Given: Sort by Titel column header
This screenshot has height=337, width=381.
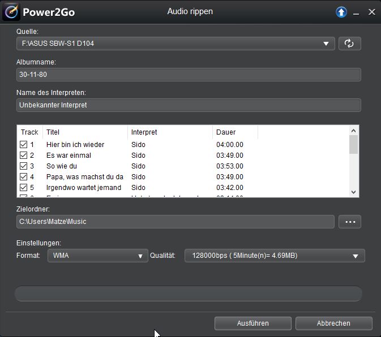Looking at the screenshot, I should point(85,132).
